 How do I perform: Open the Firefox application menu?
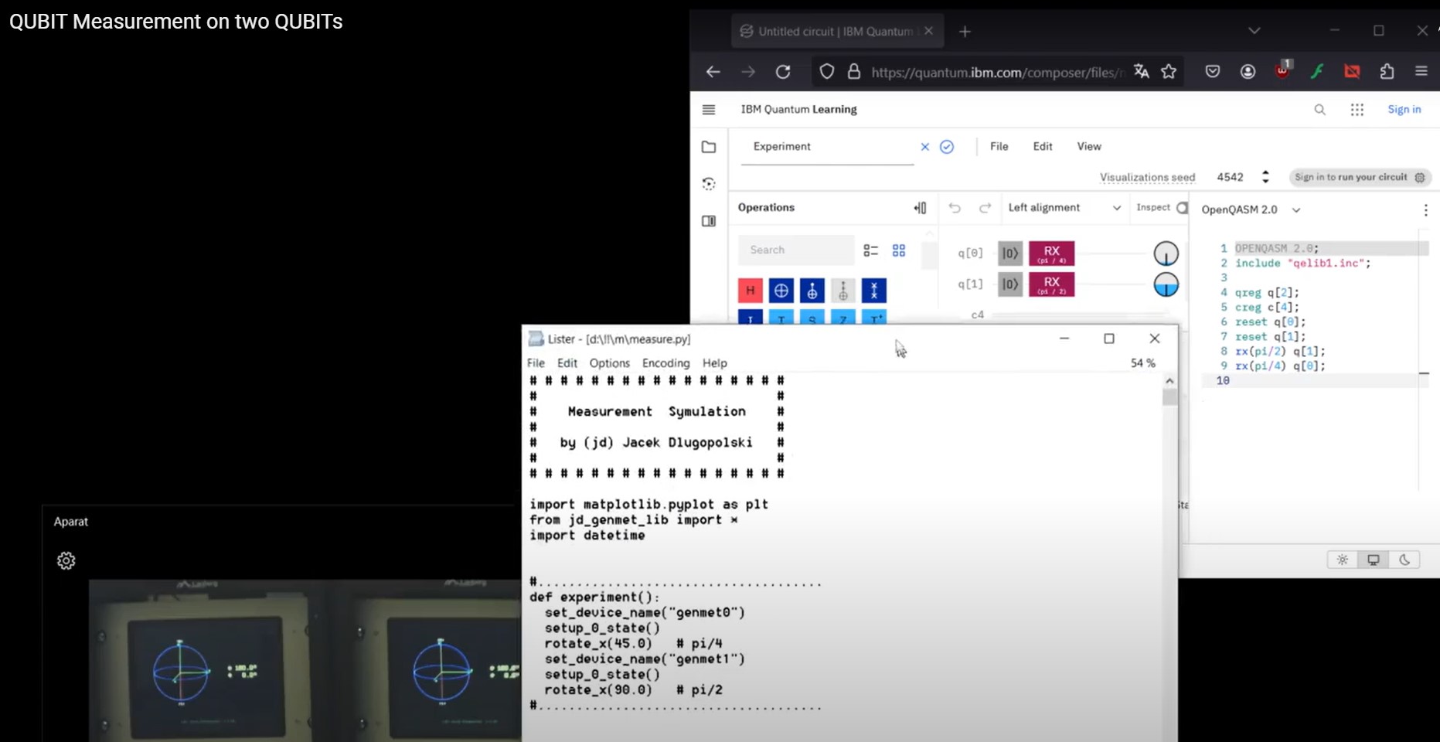[x=1421, y=71]
